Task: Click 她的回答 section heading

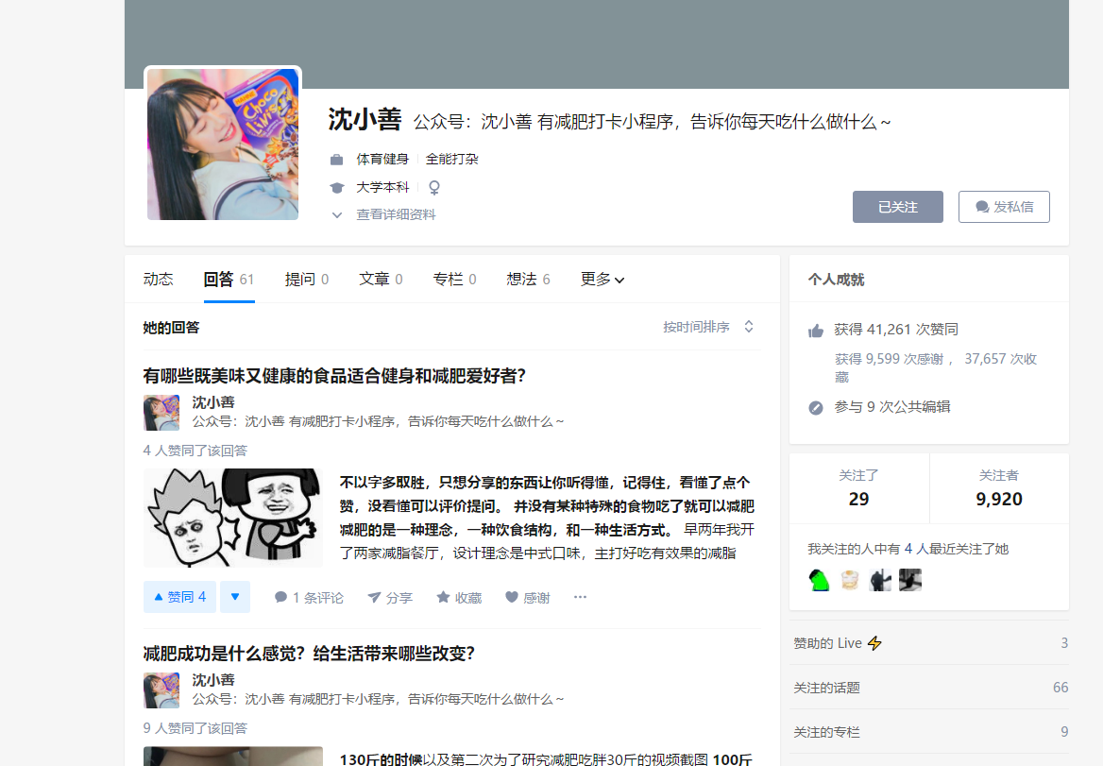Action: (171, 328)
